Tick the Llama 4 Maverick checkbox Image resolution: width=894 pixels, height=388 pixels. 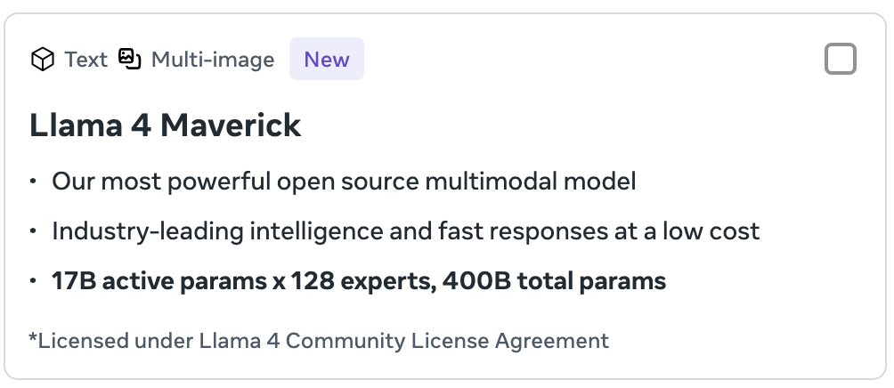pos(841,59)
